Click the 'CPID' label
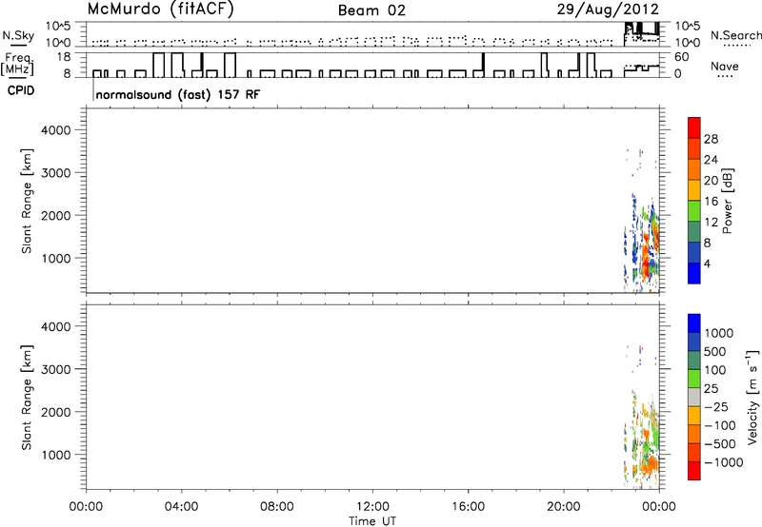Screen dimensions: 762x527 click(21, 90)
